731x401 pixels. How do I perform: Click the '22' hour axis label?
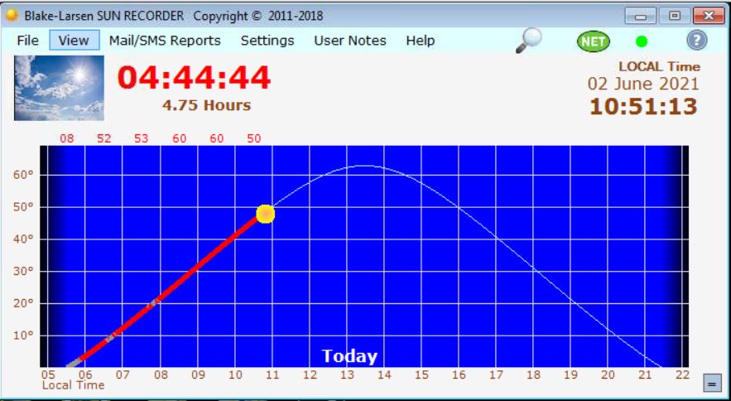(x=682, y=374)
